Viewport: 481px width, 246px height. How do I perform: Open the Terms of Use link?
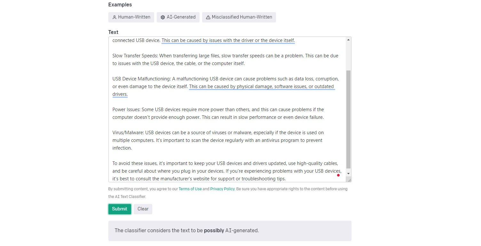190,189
